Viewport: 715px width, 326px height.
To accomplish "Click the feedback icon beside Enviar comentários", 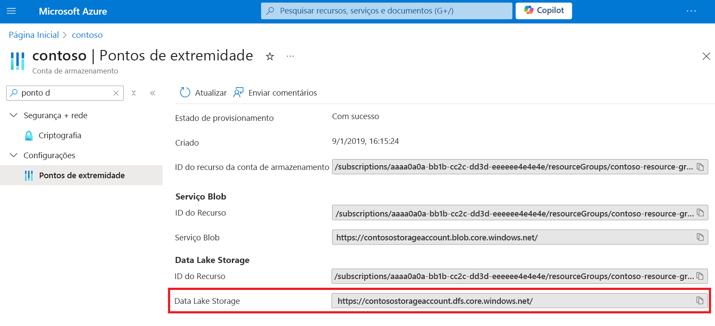I will coord(238,92).
